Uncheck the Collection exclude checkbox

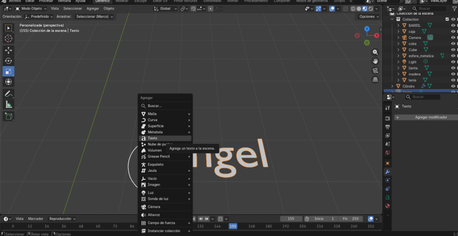(x=447, y=19)
